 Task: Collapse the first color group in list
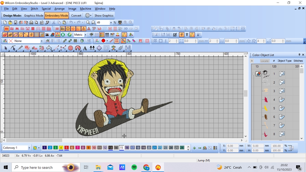point(254,74)
